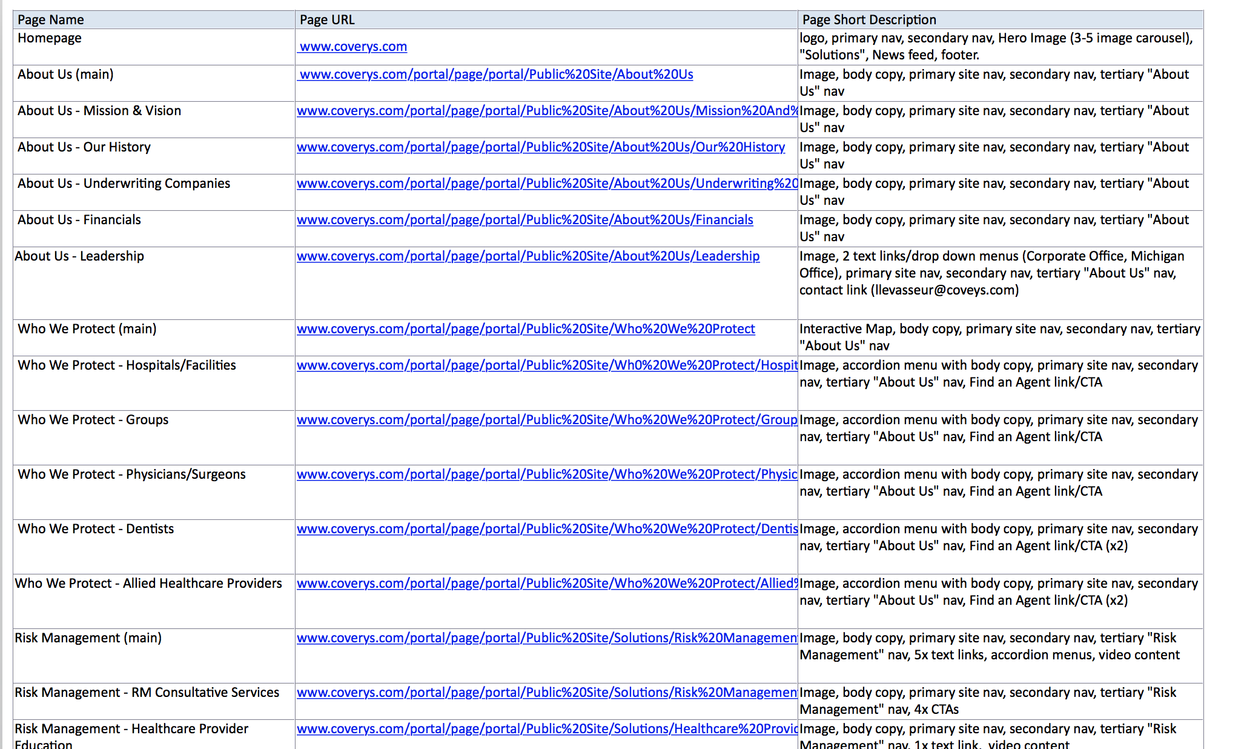
Task: Select the Page Short Description header cell
Action: (1001, 19)
